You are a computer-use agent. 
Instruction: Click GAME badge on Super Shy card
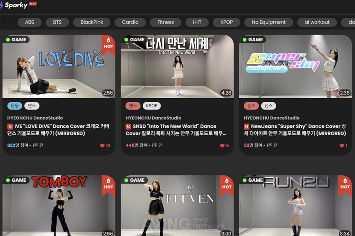253,40
